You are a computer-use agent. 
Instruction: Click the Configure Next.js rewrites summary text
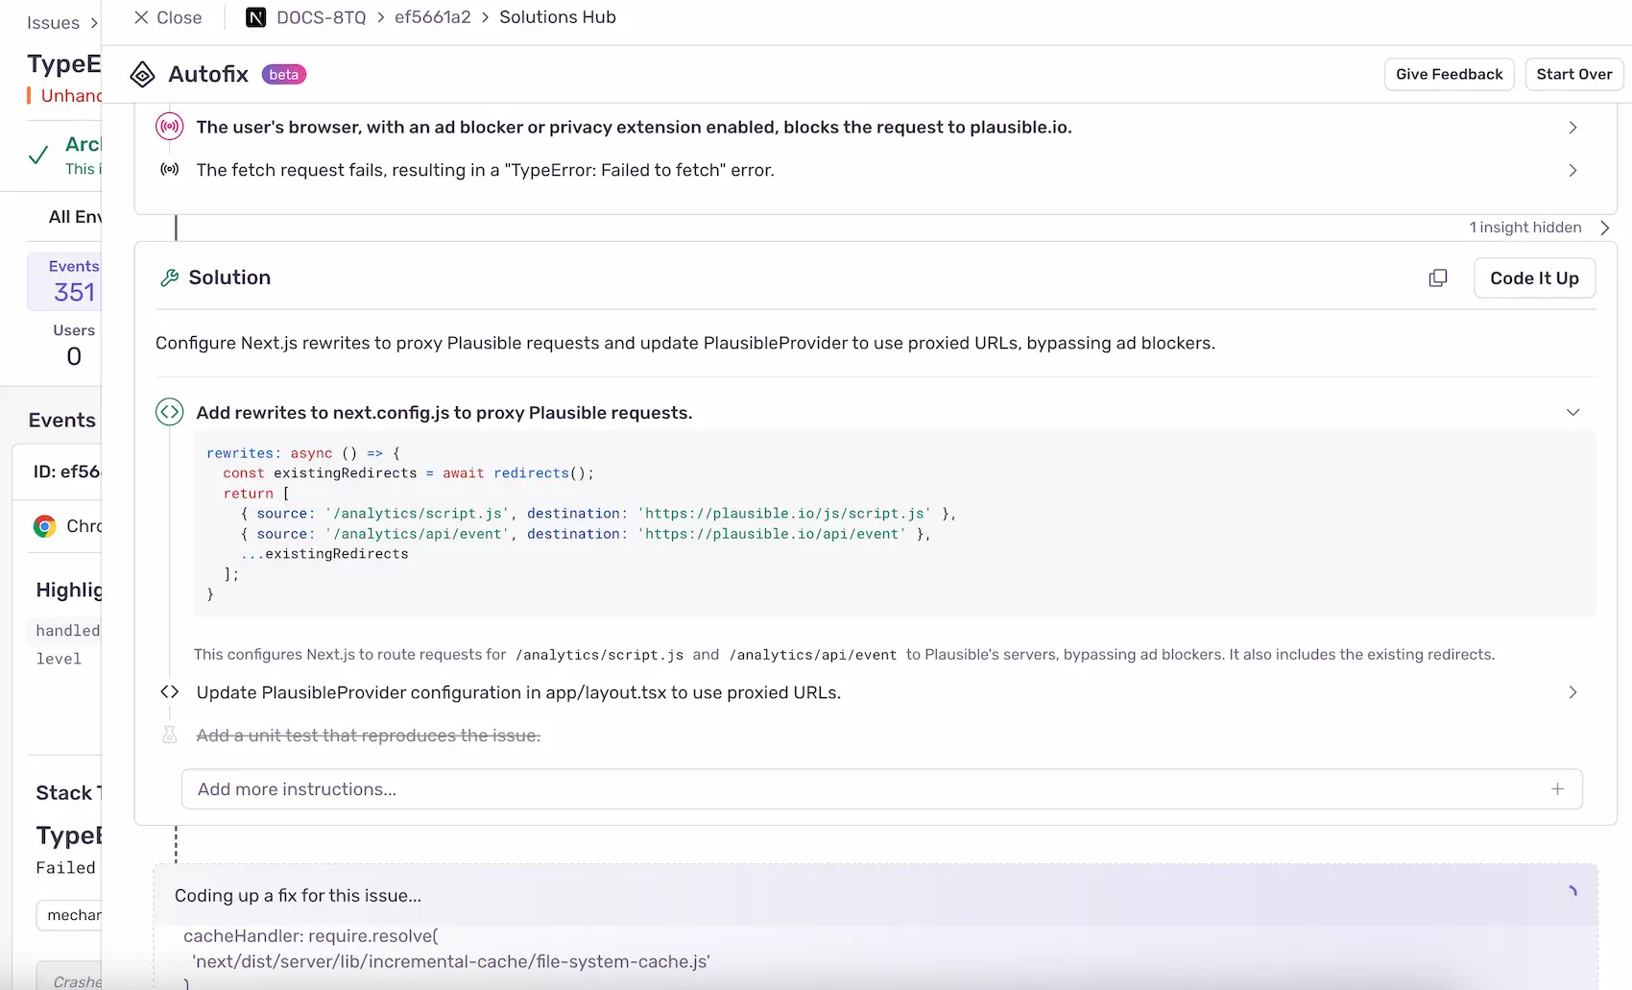[x=685, y=344]
